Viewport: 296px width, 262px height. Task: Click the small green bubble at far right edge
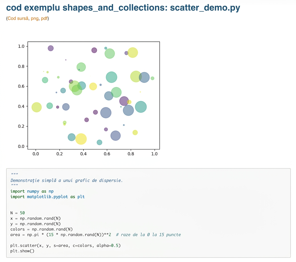tap(152, 78)
